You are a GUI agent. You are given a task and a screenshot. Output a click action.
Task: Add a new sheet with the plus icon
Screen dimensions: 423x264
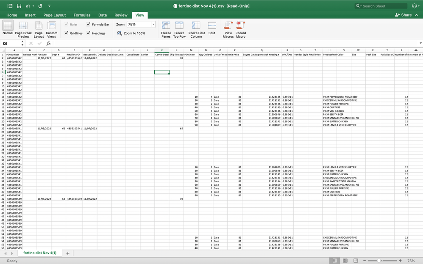click(68, 253)
